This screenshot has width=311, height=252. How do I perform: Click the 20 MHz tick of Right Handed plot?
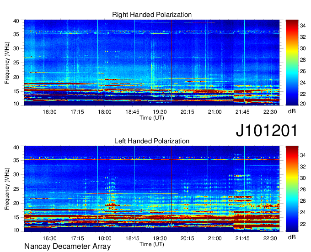pyautogui.click(x=16, y=77)
